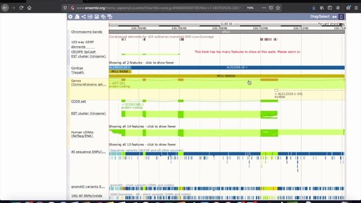Collapse 'Showing all 14 features' row

pyautogui.click(x=142, y=126)
